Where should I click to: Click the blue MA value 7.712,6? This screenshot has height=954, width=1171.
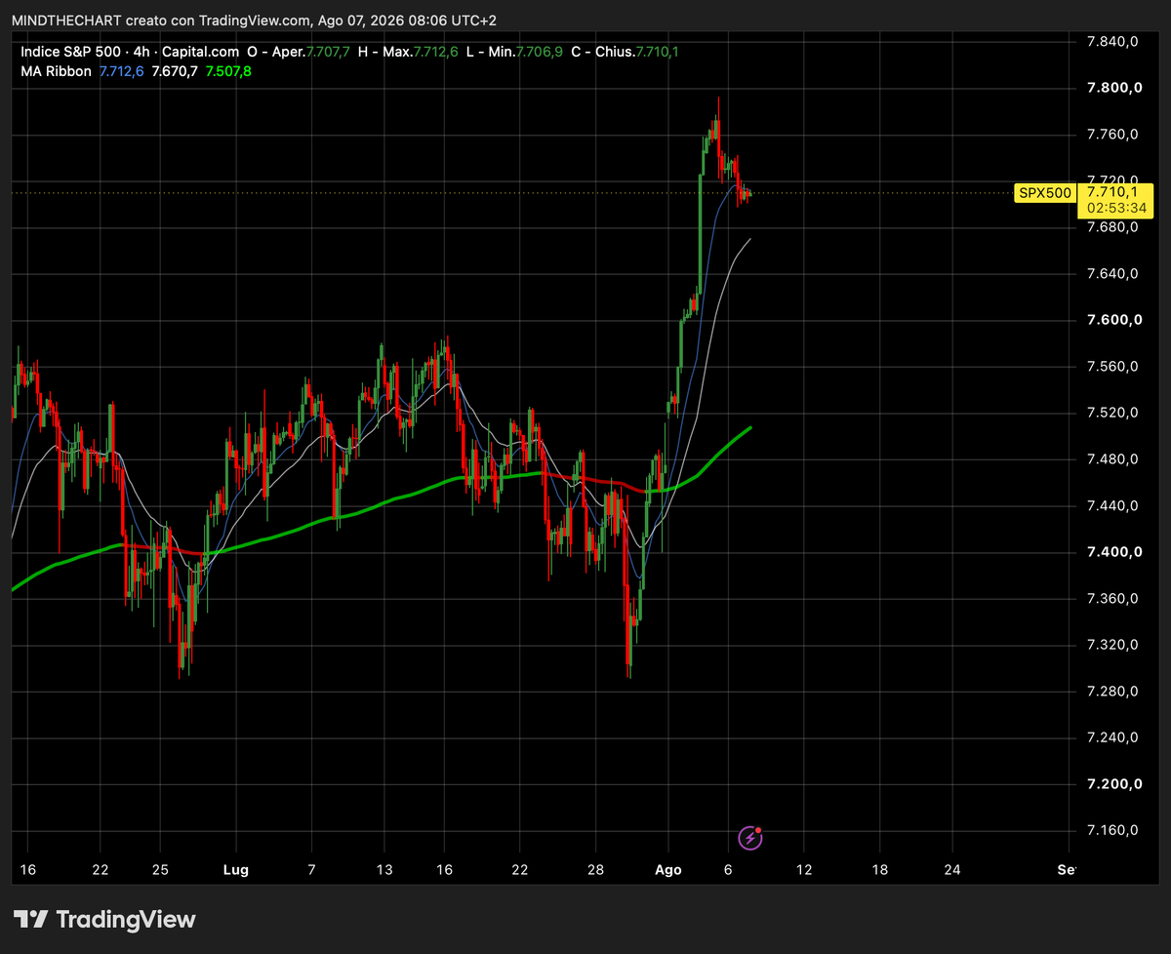[x=122, y=71]
